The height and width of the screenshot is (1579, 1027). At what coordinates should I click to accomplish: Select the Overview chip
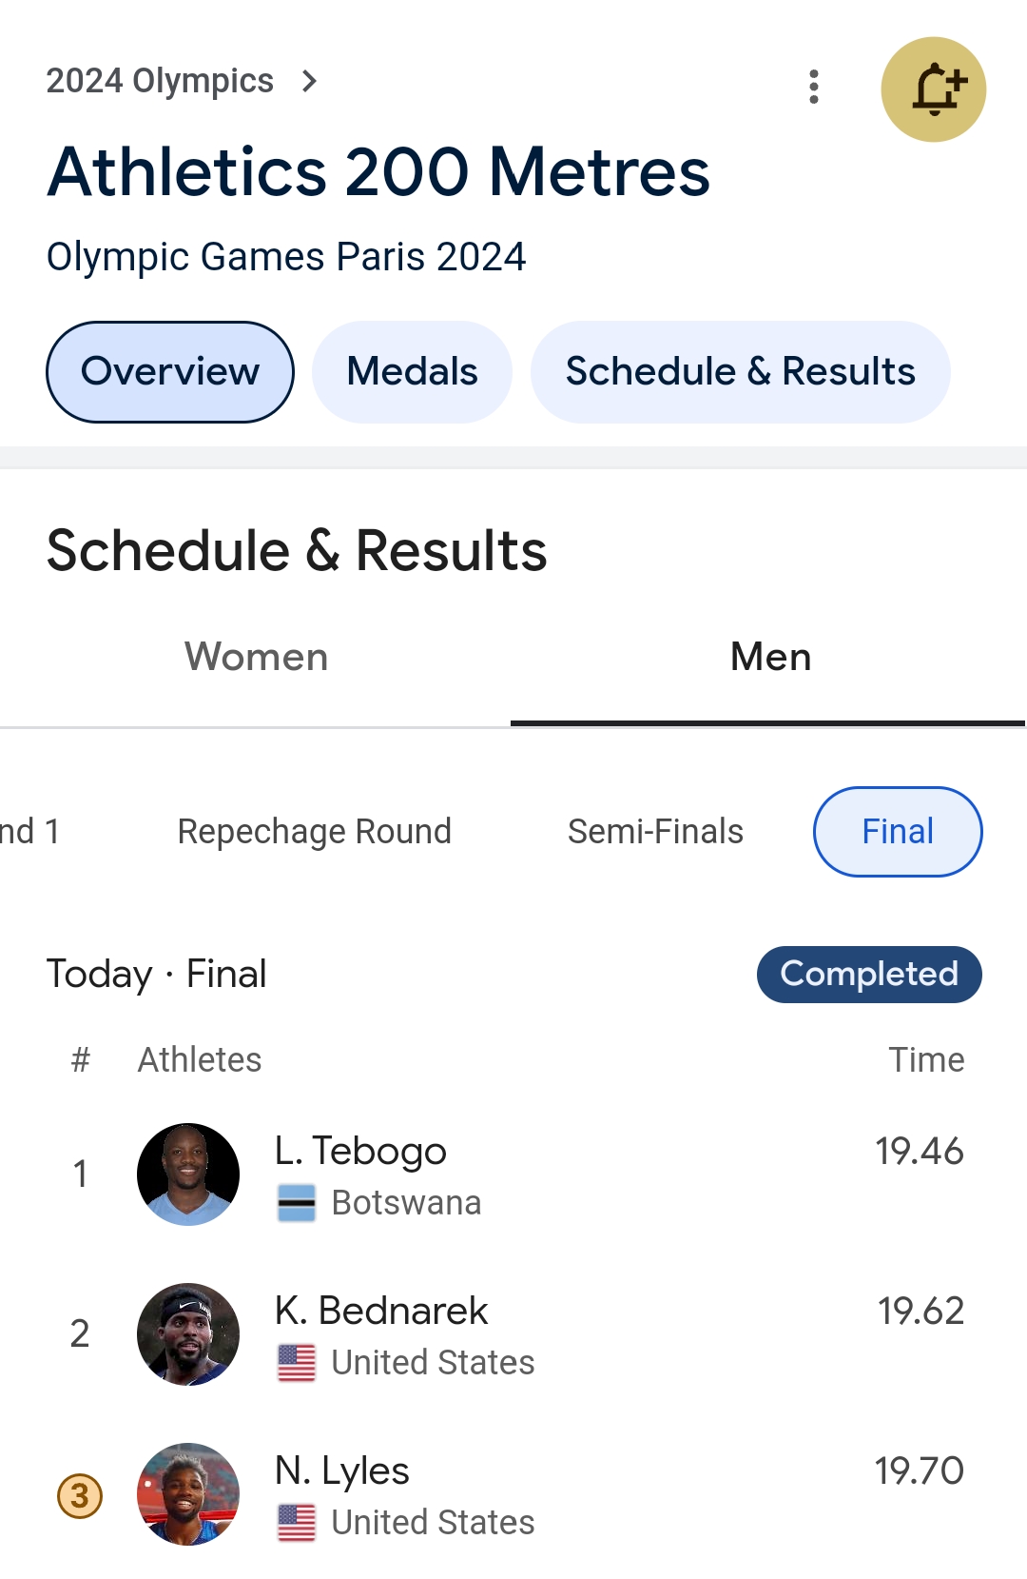point(170,372)
